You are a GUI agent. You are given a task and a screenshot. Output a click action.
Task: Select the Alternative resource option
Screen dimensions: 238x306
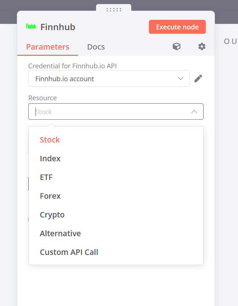(x=60, y=234)
